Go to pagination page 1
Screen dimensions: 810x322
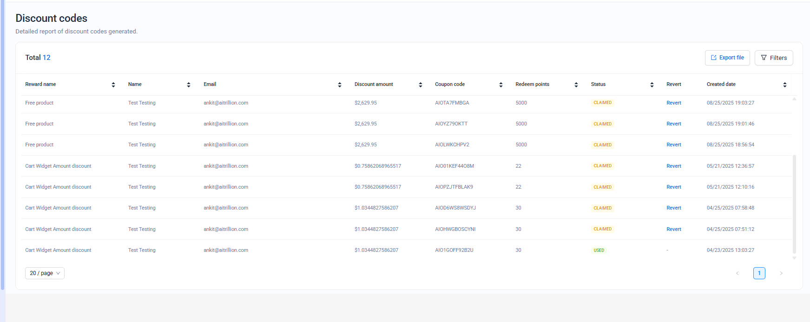[x=759, y=273]
